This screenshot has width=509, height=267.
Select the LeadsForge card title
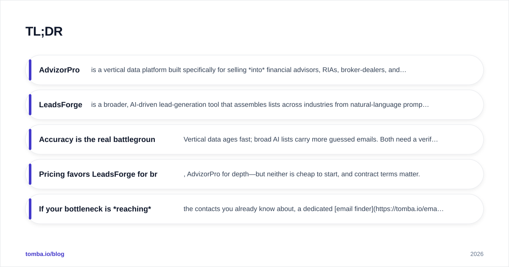[x=61, y=105]
